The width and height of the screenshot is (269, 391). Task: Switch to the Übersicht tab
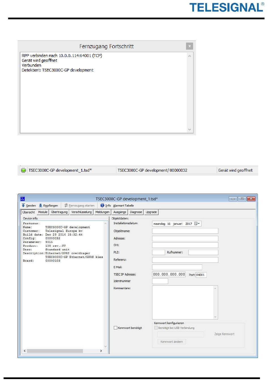point(29,212)
